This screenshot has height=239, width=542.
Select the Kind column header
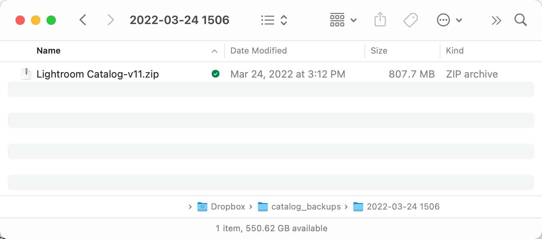pos(454,50)
